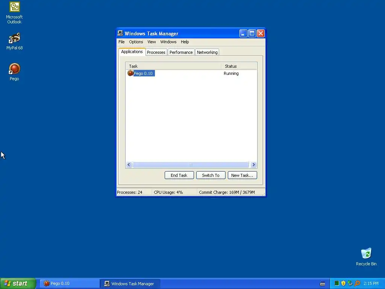Click the Commit Charge status text
The image size is (385, 289).
(227, 192)
